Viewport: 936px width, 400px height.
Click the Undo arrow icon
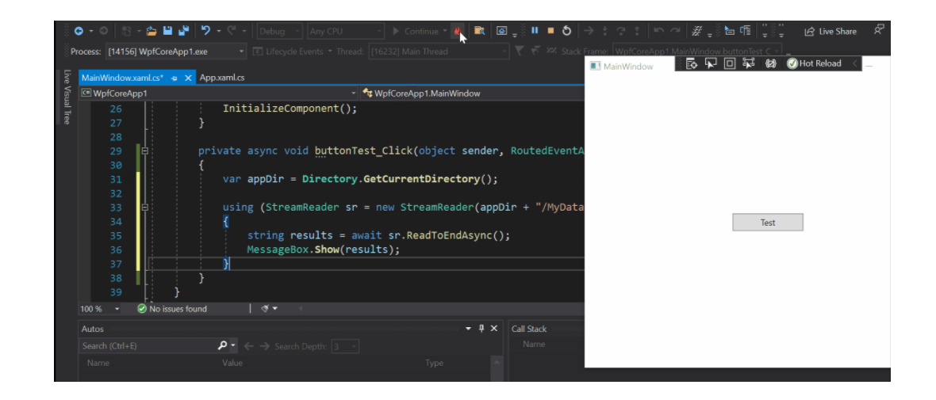206,31
